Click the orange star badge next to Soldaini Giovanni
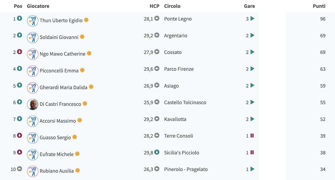 click(82, 37)
